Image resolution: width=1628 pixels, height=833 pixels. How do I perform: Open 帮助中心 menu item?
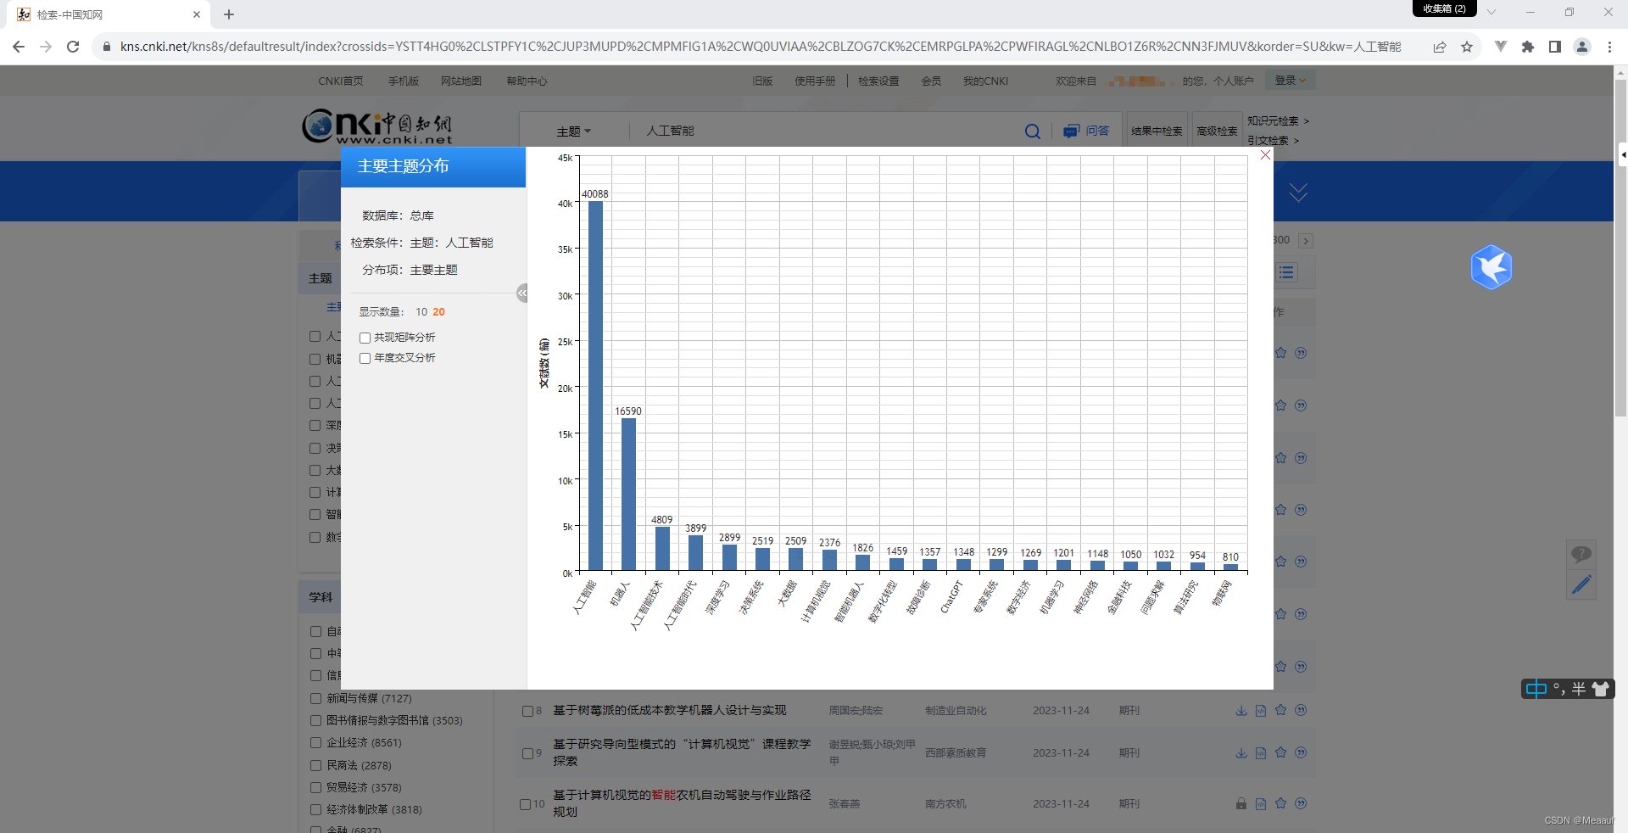pyautogui.click(x=527, y=81)
